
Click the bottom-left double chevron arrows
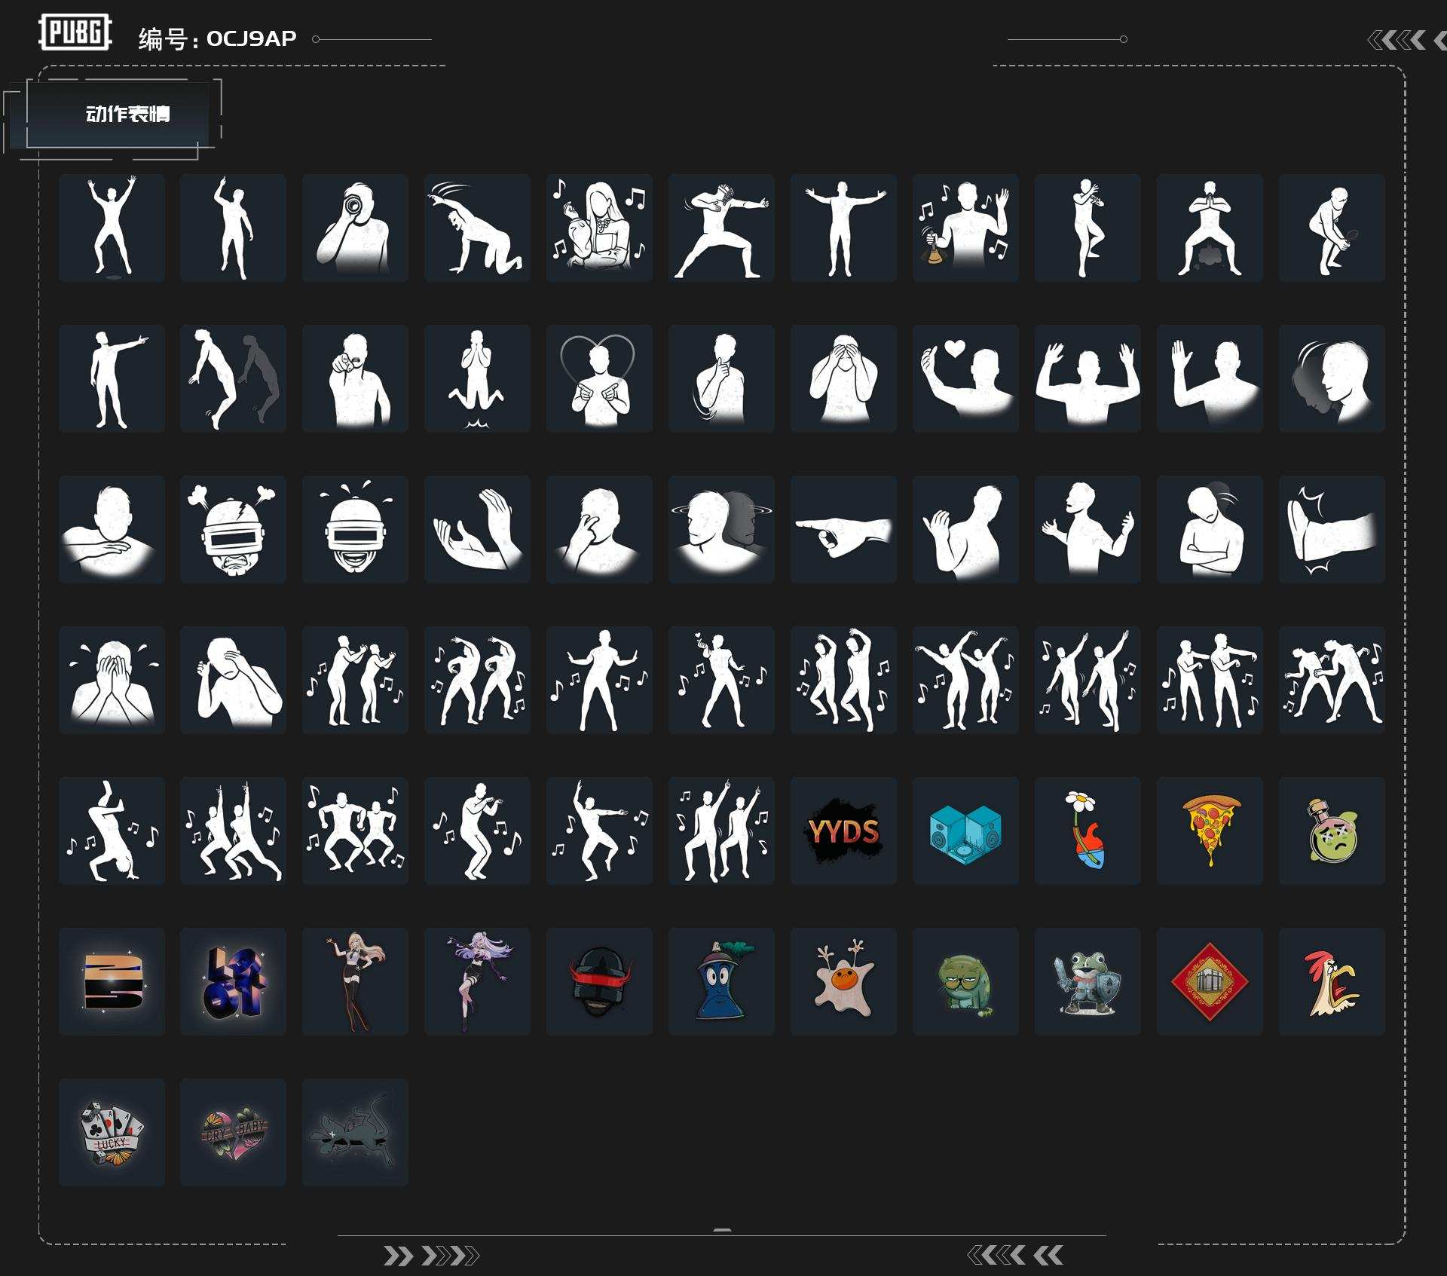[x=431, y=1256]
